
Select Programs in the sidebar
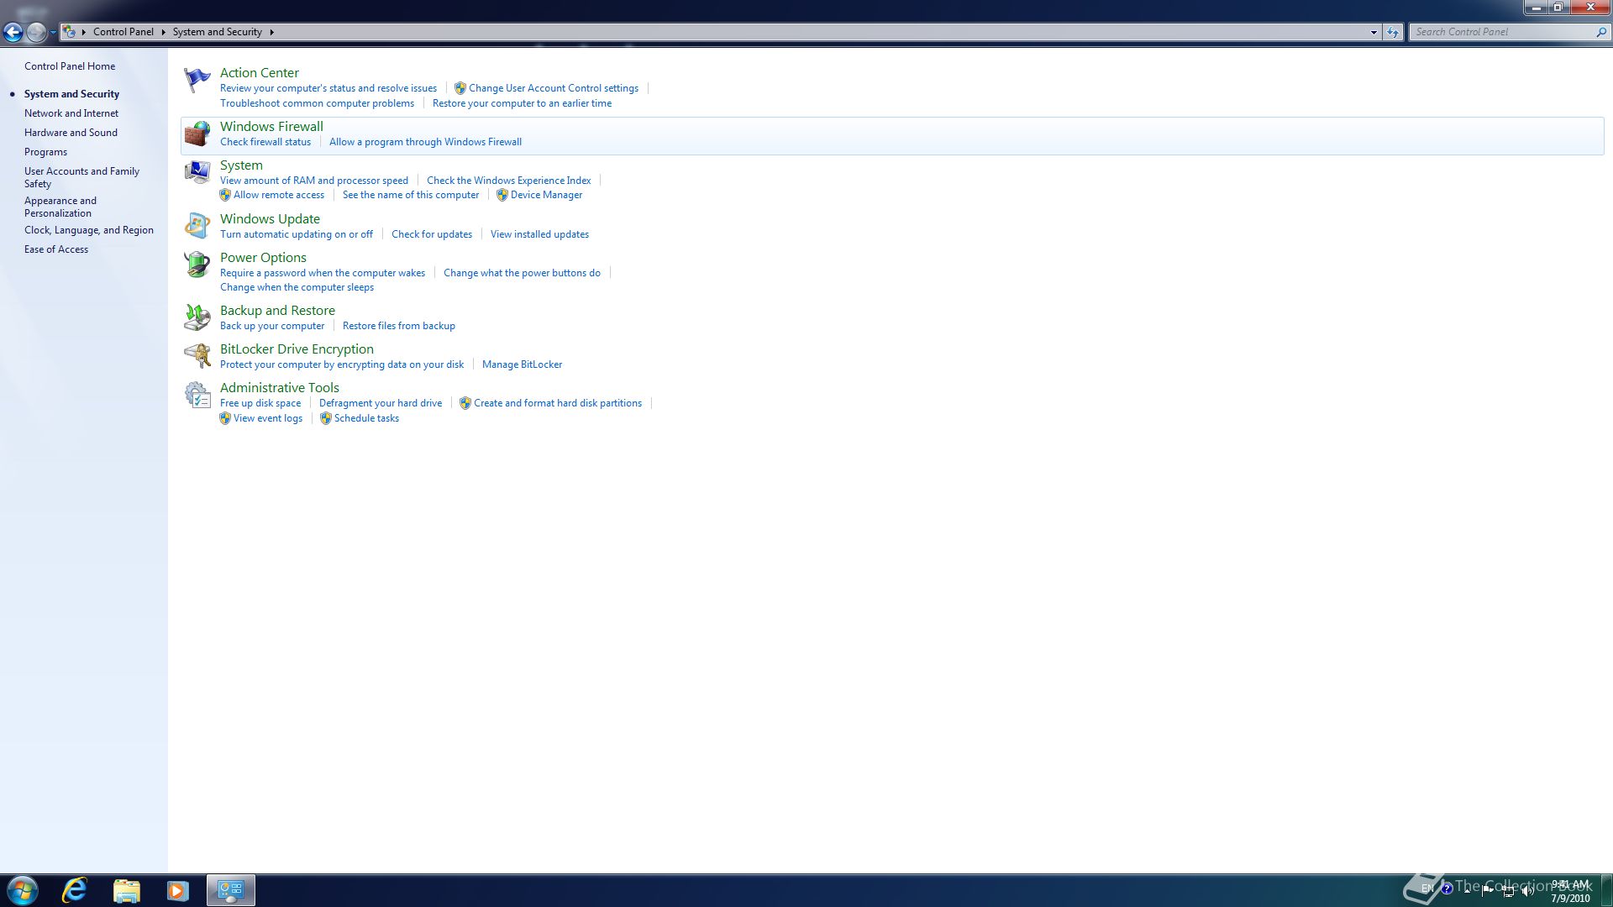[45, 152]
